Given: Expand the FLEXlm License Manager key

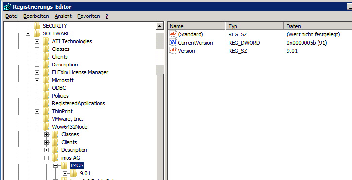Looking at the screenshot, I should (x=37, y=72).
